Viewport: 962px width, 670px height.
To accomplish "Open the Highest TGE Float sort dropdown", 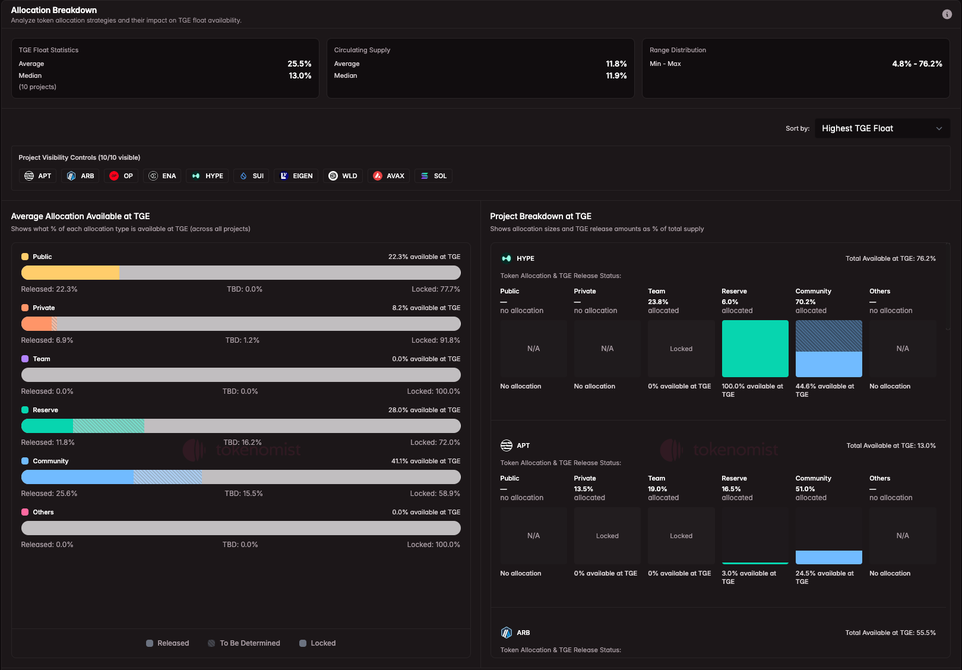I will coord(882,128).
